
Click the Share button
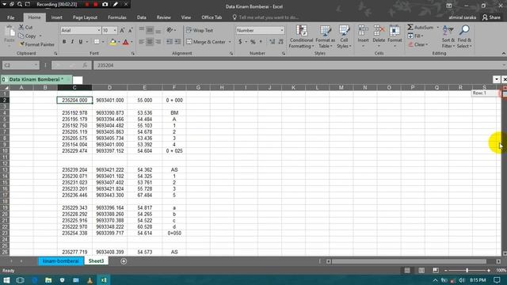click(491, 17)
